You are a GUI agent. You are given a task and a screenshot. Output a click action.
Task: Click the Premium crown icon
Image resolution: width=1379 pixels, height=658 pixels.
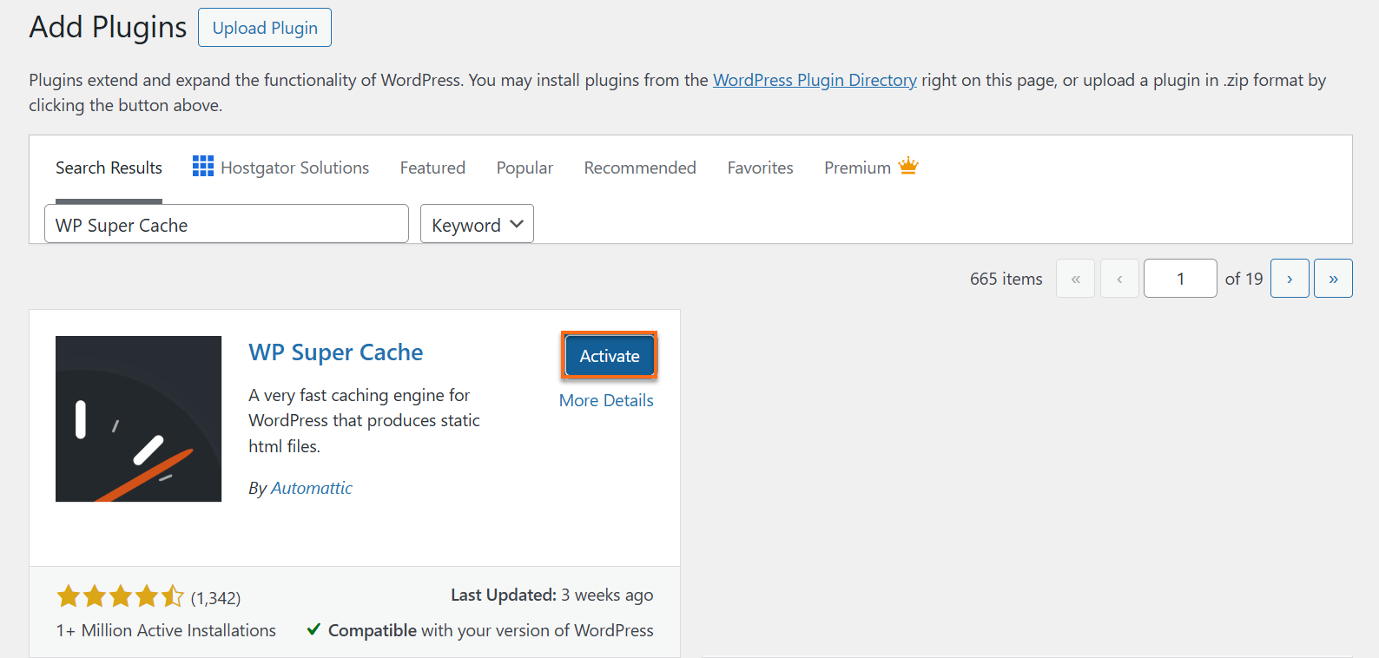point(908,165)
